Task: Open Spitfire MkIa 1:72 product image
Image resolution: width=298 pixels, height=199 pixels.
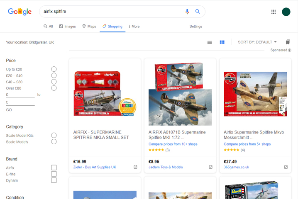Action: click(x=180, y=94)
